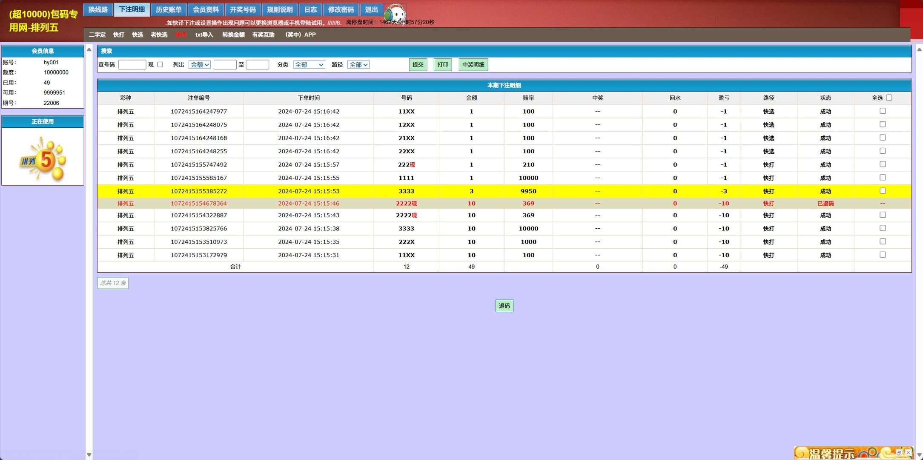This screenshot has height=460, width=923.
Task: Click the left panel scroll-up arrow
Action: click(89, 50)
